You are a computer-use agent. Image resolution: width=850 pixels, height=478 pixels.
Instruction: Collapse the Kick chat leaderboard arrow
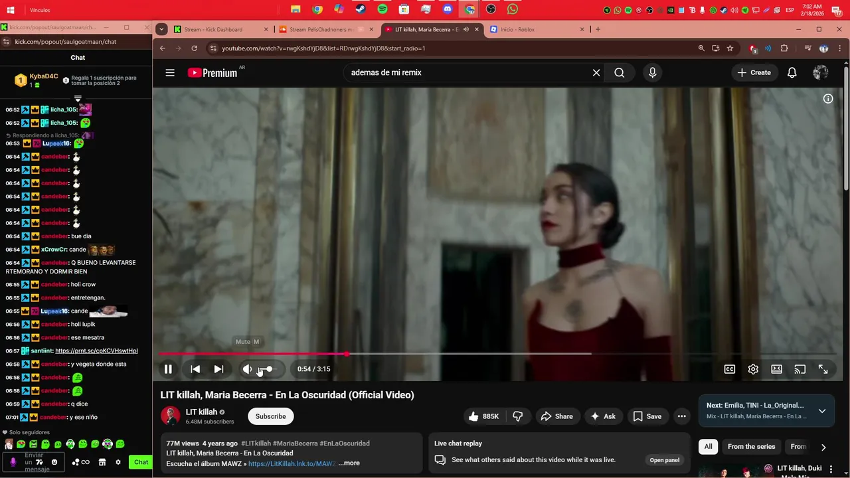click(78, 98)
